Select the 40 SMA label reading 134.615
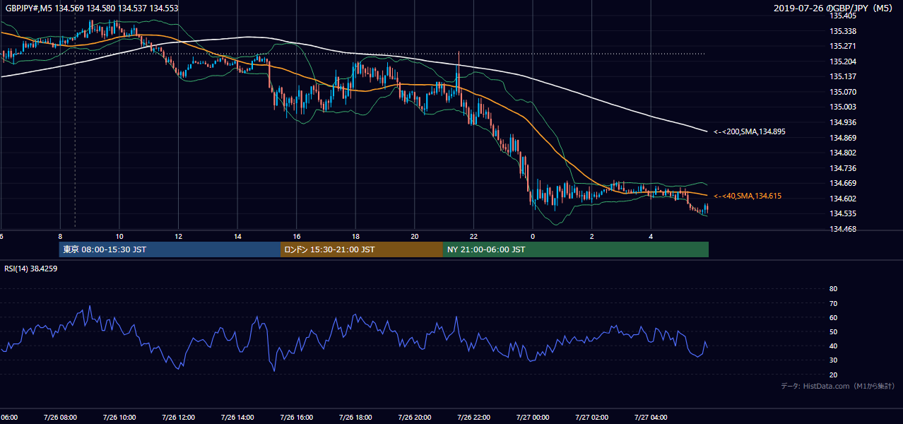This screenshot has width=903, height=424. [x=747, y=196]
